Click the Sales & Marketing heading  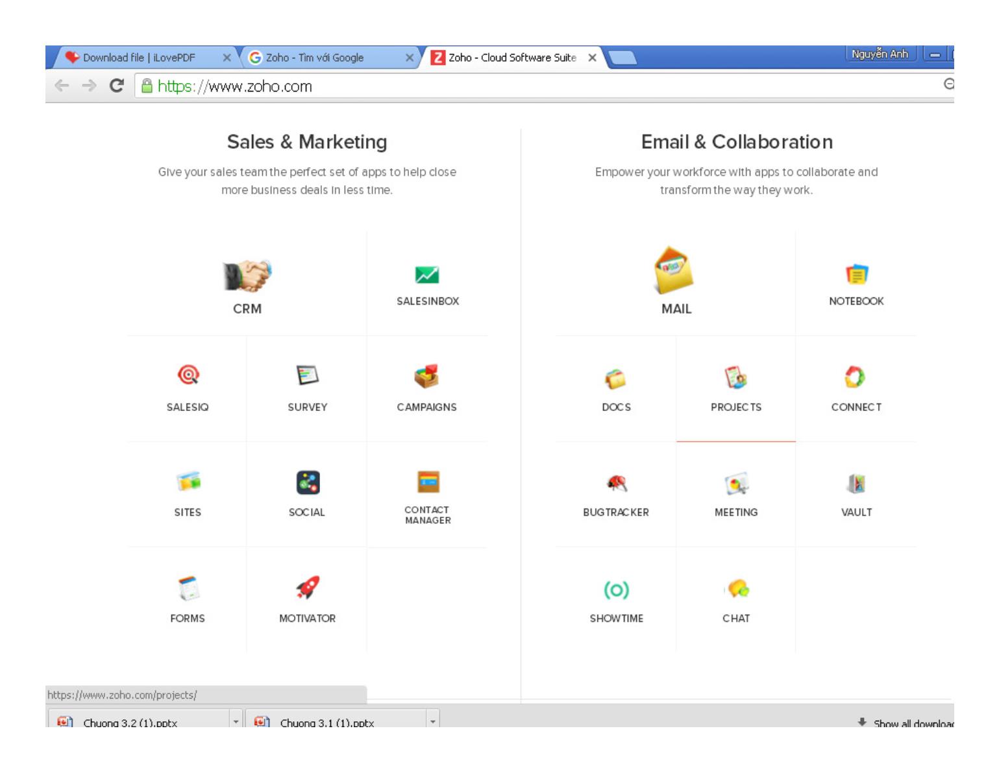click(x=307, y=142)
